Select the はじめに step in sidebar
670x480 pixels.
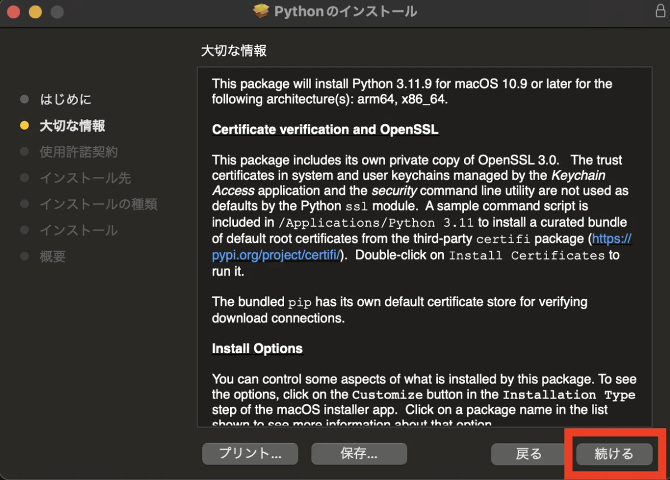[65, 99]
